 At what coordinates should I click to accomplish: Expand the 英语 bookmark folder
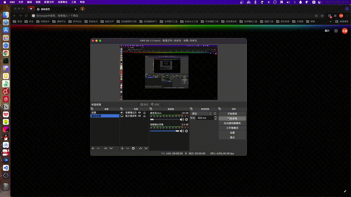point(18,21)
